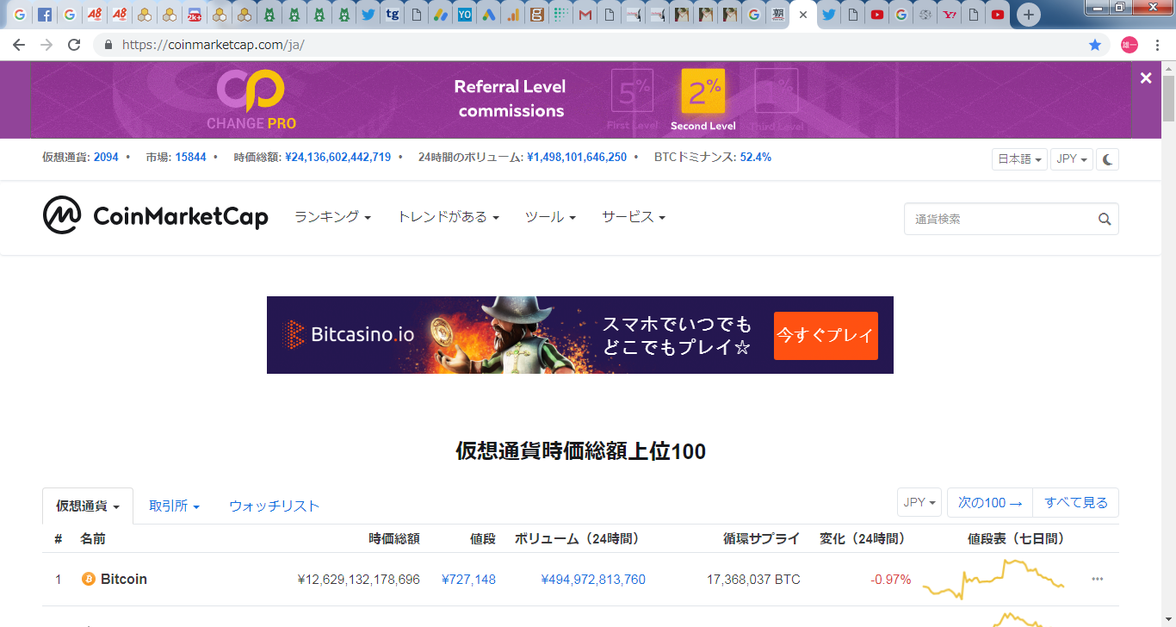The width and height of the screenshot is (1176, 627).
Task: Switch to the red 2k+ browser tab
Action: point(195,15)
